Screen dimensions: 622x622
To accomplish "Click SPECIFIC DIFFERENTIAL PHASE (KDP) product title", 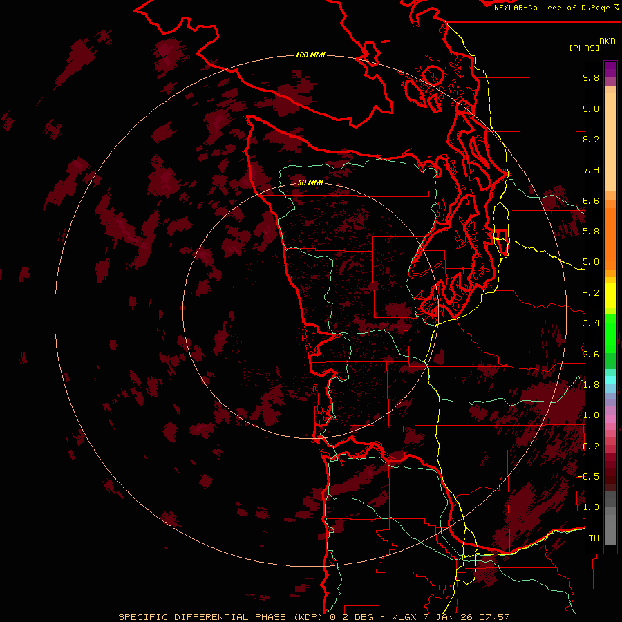I will (x=220, y=617).
